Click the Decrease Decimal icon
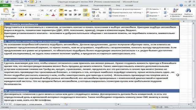This screenshot has height=110, width=196. [x=98, y=16]
